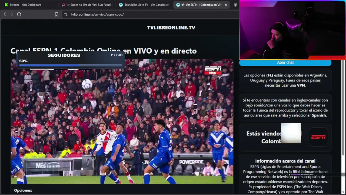Select the Ver ESPN 1 Colombia tab
Screen dimensions: 346x195
coord(201,5)
